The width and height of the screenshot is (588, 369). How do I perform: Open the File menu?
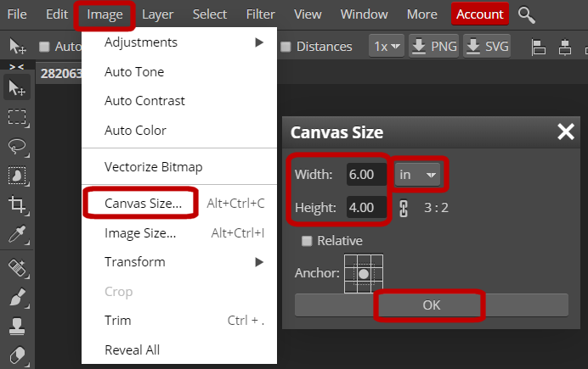coord(17,14)
